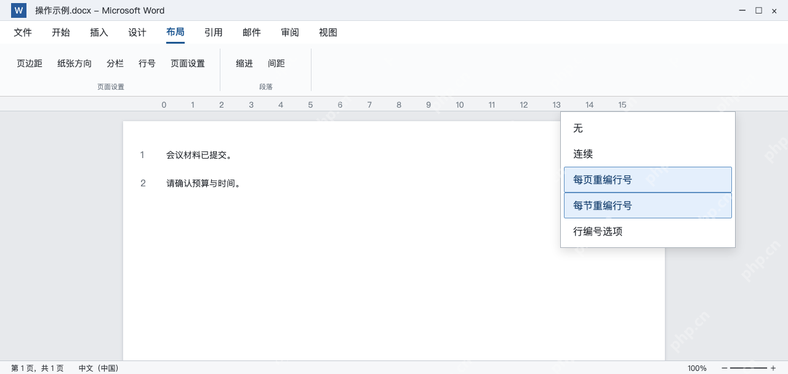Click 页面设置 button next to 行号
This screenshot has height=374, width=788.
pos(188,63)
